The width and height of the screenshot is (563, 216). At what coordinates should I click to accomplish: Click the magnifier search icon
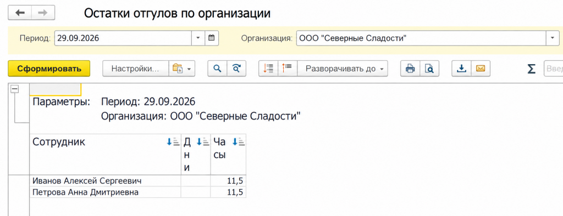217,69
